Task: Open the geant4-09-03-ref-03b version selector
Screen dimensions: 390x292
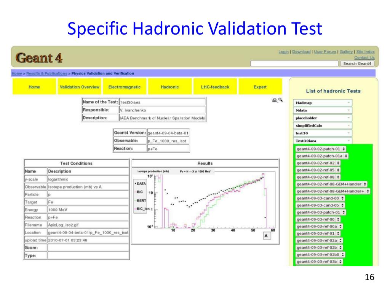Action: pyautogui.click(x=319, y=262)
